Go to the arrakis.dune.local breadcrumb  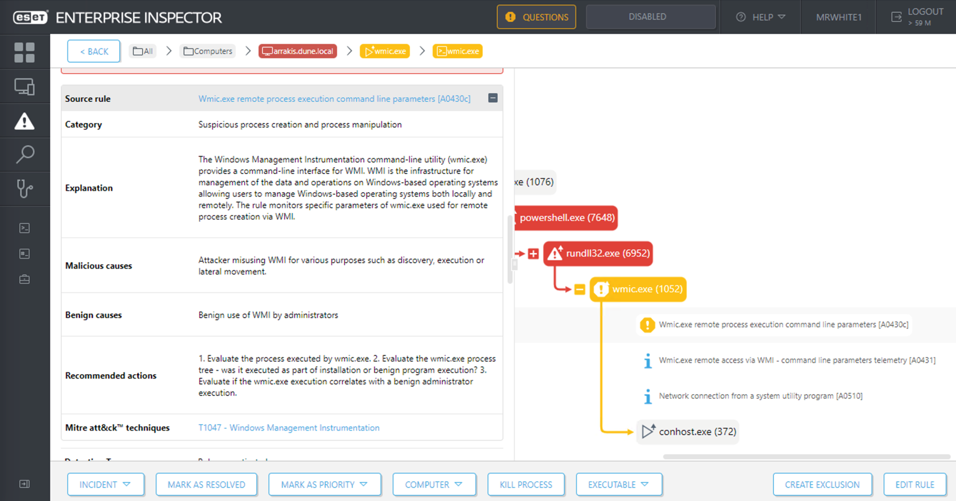[x=298, y=51]
